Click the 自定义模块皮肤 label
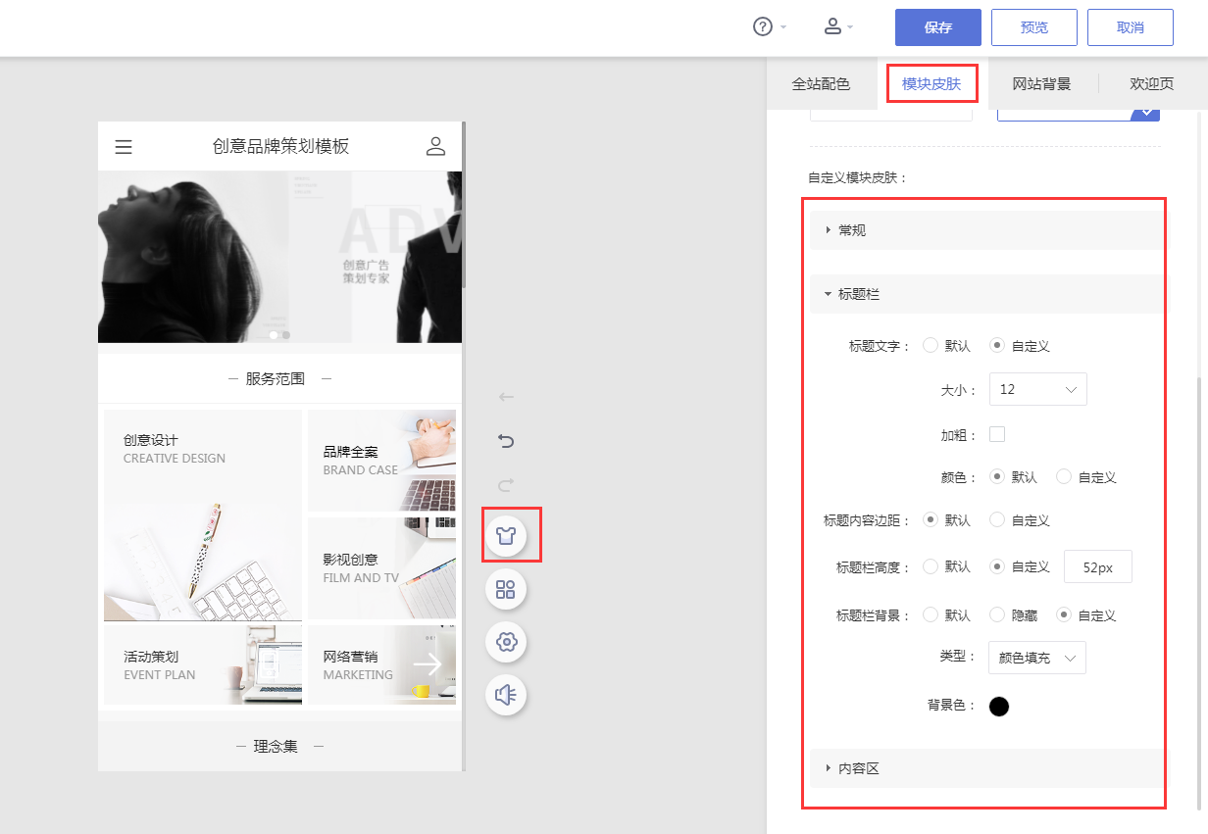 click(858, 178)
